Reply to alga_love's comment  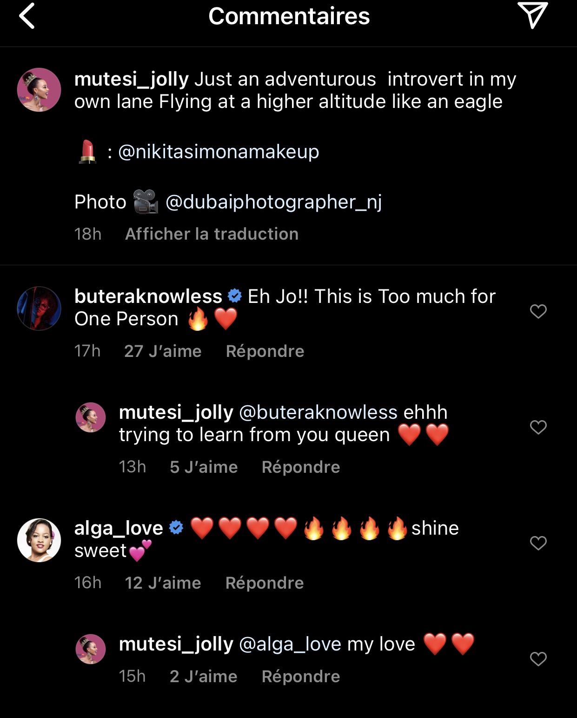[264, 583]
